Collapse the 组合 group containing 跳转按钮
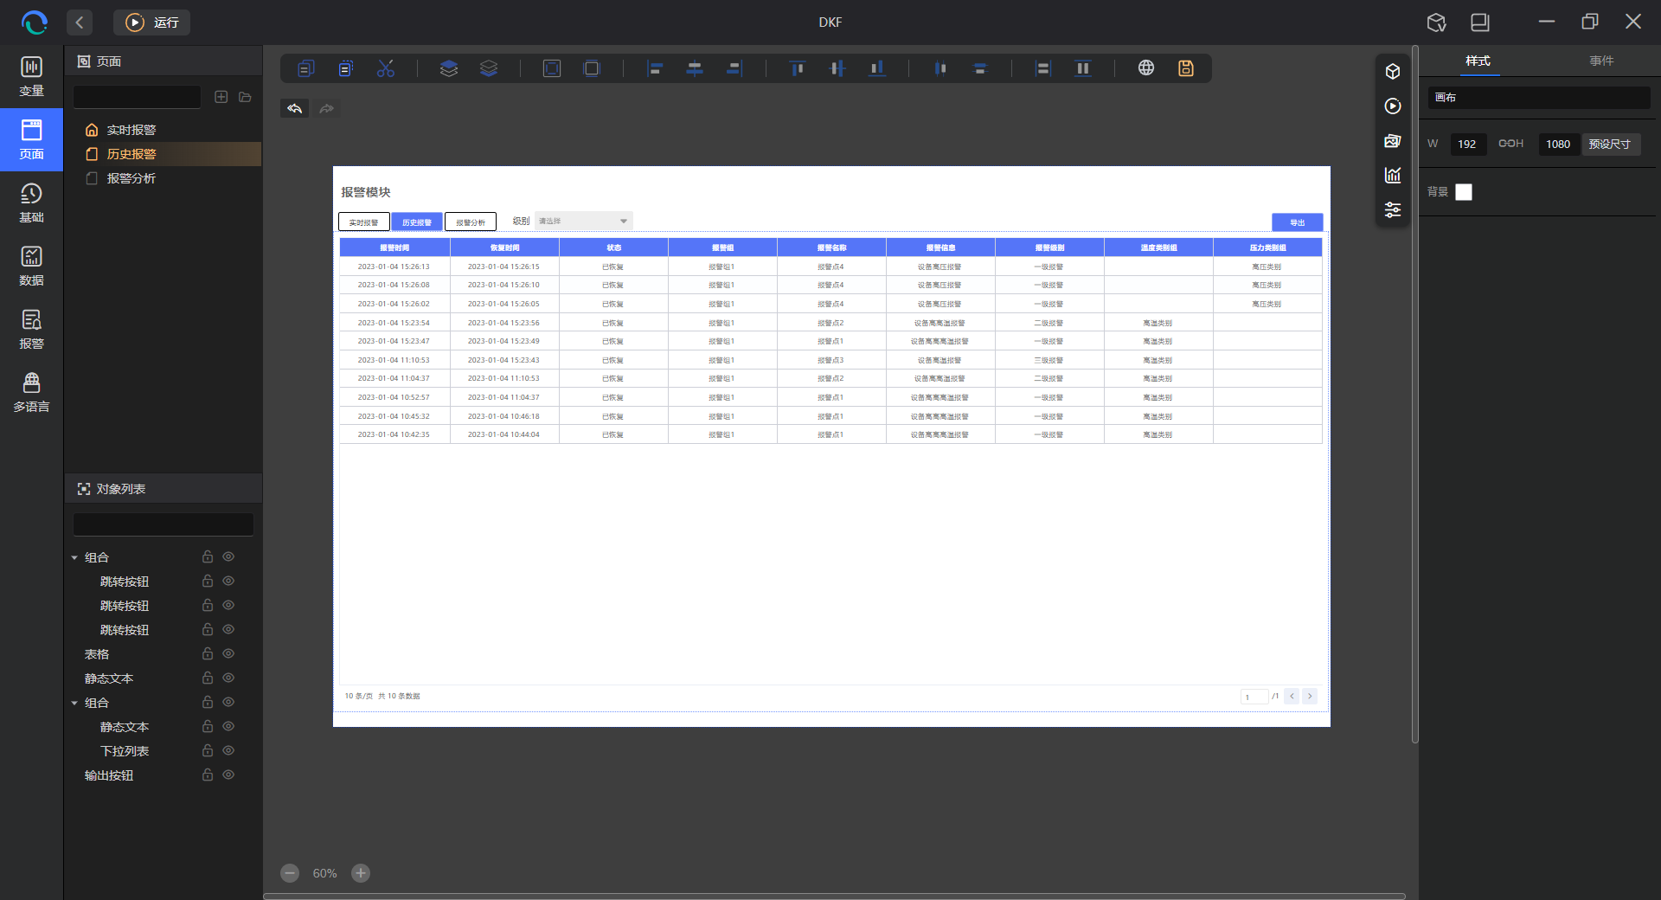Viewport: 1661px width, 900px height. click(74, 558)
